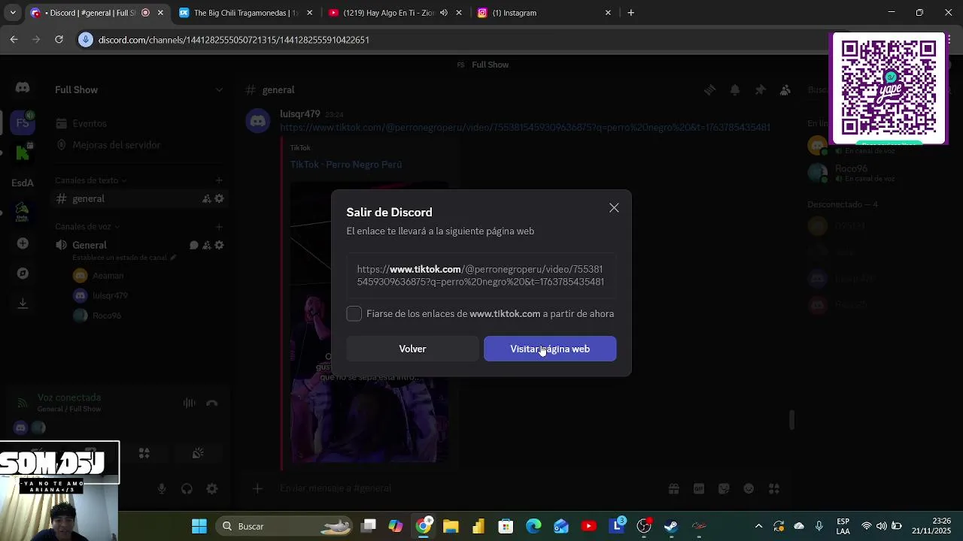Viewport: 963px width, 541px height.
Task: Reload the Discord page
Action: 59,40
